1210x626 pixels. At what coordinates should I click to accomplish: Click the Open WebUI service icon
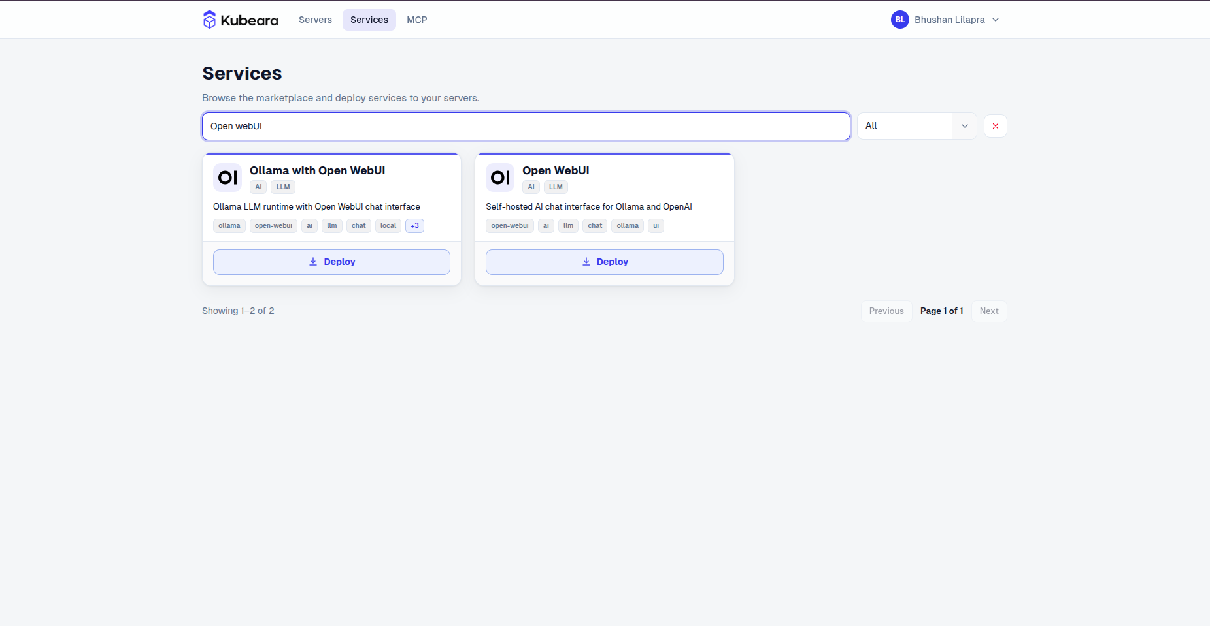click(500, 178)
